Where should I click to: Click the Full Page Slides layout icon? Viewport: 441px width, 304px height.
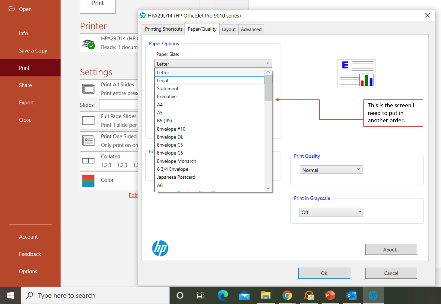[x=88, y=120]
